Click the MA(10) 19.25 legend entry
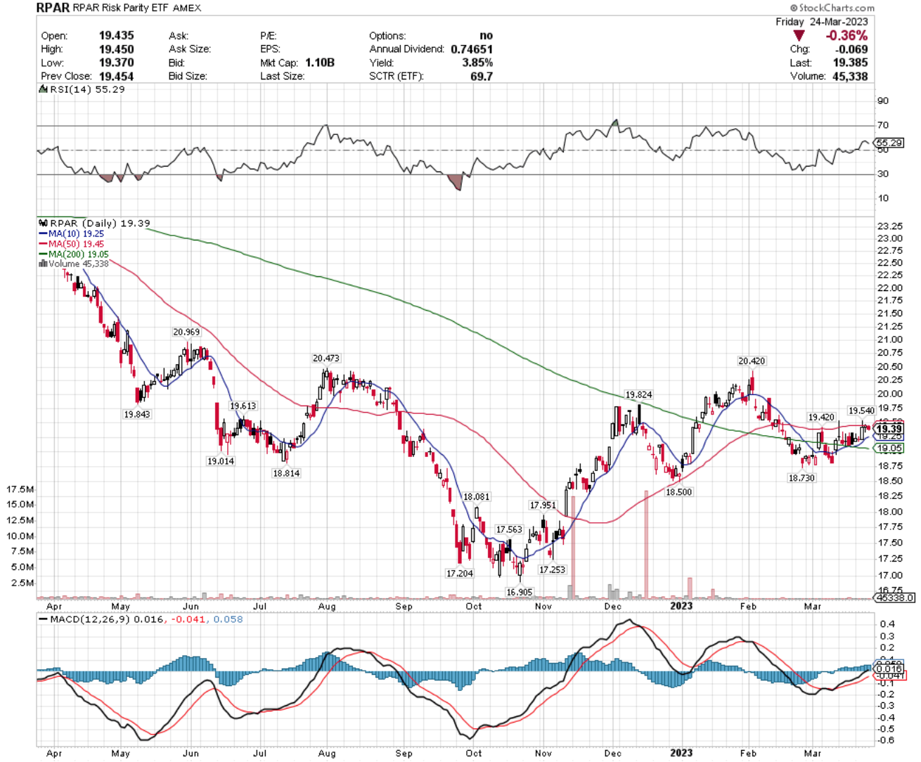The height and width of the screenshot is (762, 921). (x=76, y=233)
